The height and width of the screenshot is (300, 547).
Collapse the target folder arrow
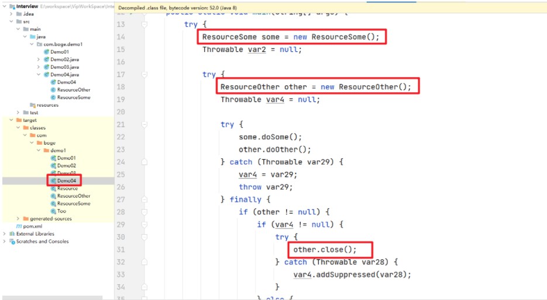11,120
